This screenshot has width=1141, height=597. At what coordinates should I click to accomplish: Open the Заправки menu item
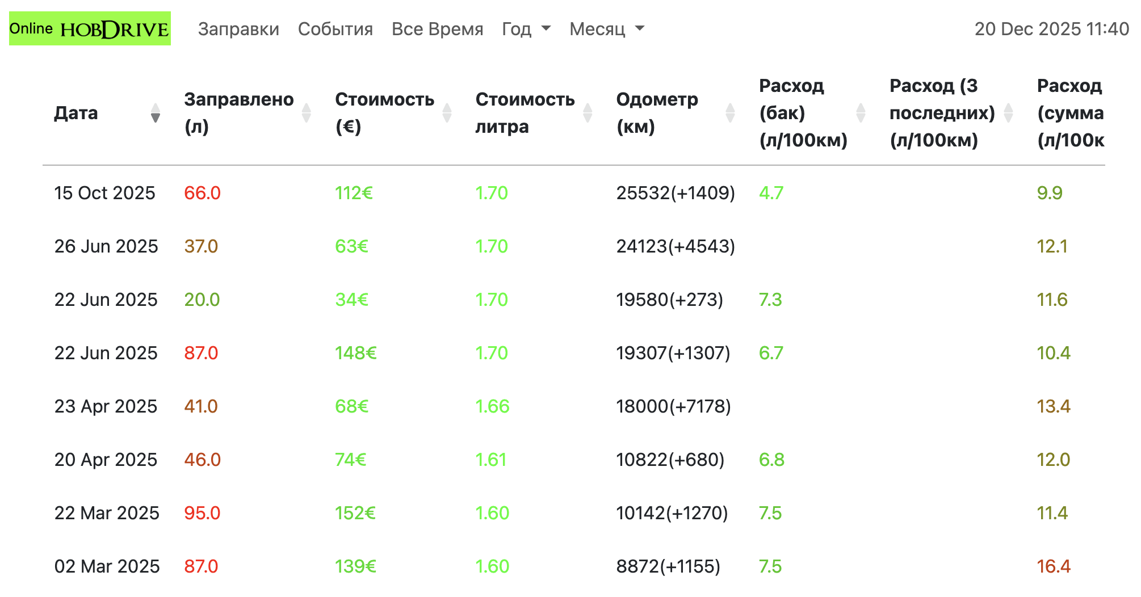(238, 28)
